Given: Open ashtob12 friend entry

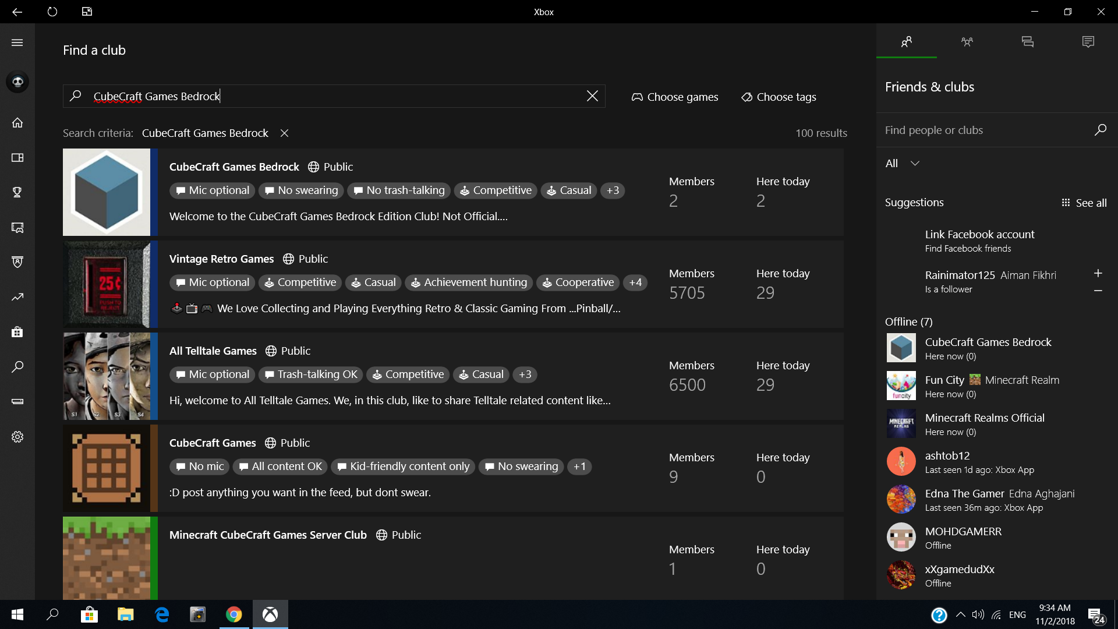Looking at the screenshot, I should coord(997,462).
